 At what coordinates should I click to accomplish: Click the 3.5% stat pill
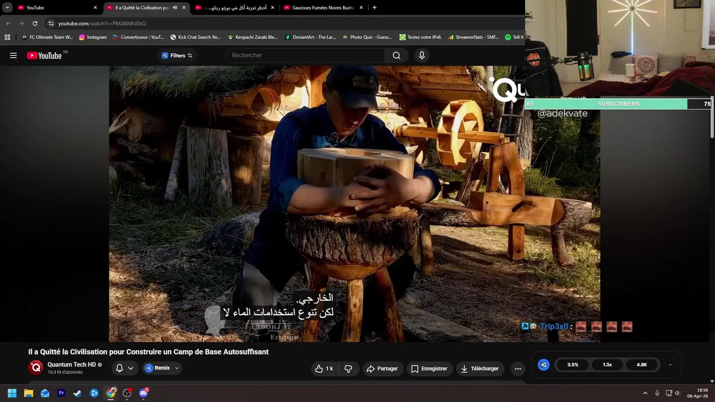(573, 365)
